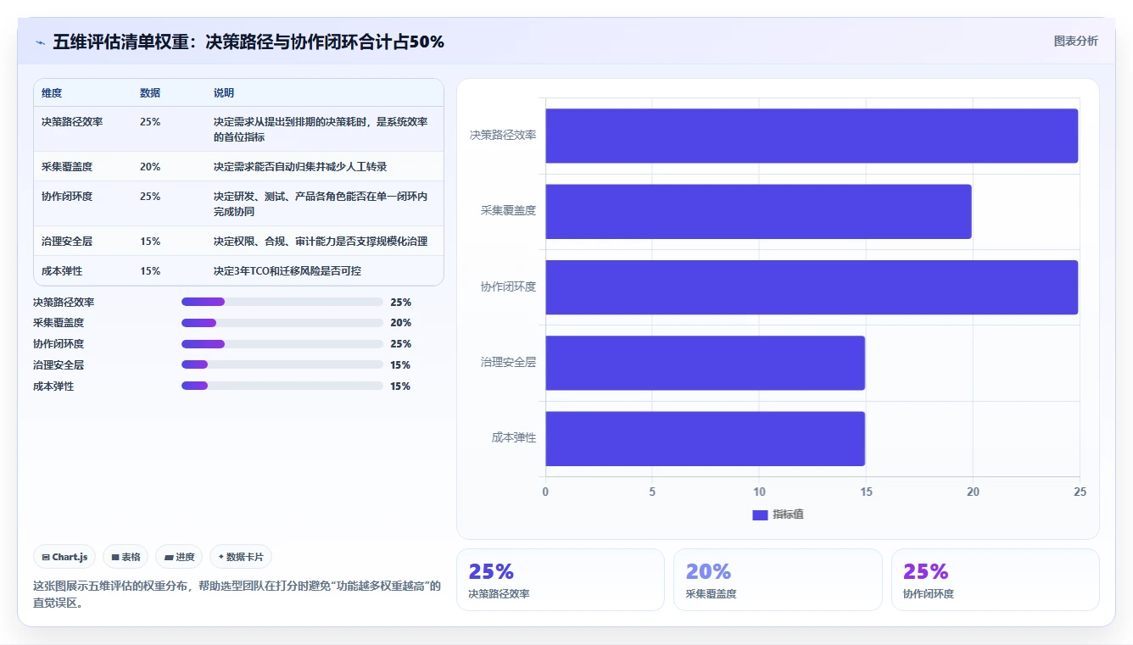The width and height of the screenshot is (1133, 645).
Task: Select the 表格 tag chip
Action: [126, 557]
